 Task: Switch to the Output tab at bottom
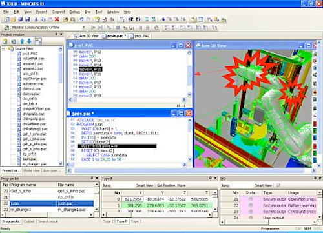pyautogui.click(x=29, y=221)
